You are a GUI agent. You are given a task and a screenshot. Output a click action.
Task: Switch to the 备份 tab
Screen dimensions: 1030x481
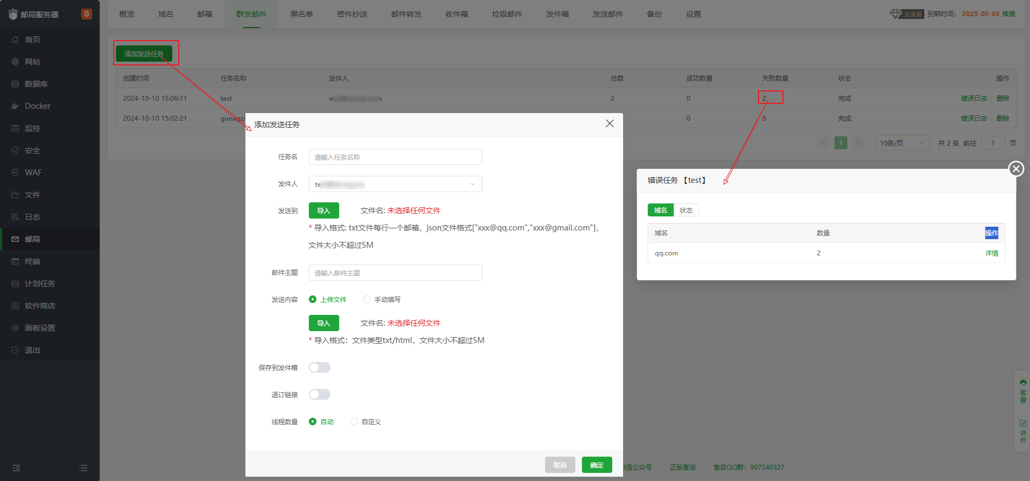655,14
